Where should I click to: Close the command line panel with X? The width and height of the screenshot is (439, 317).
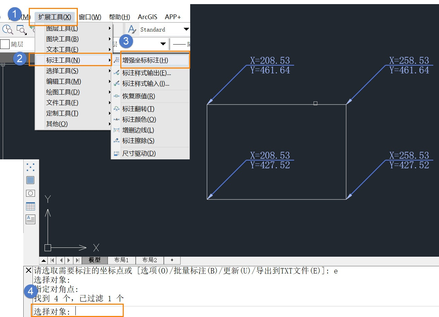pos(28,270)
